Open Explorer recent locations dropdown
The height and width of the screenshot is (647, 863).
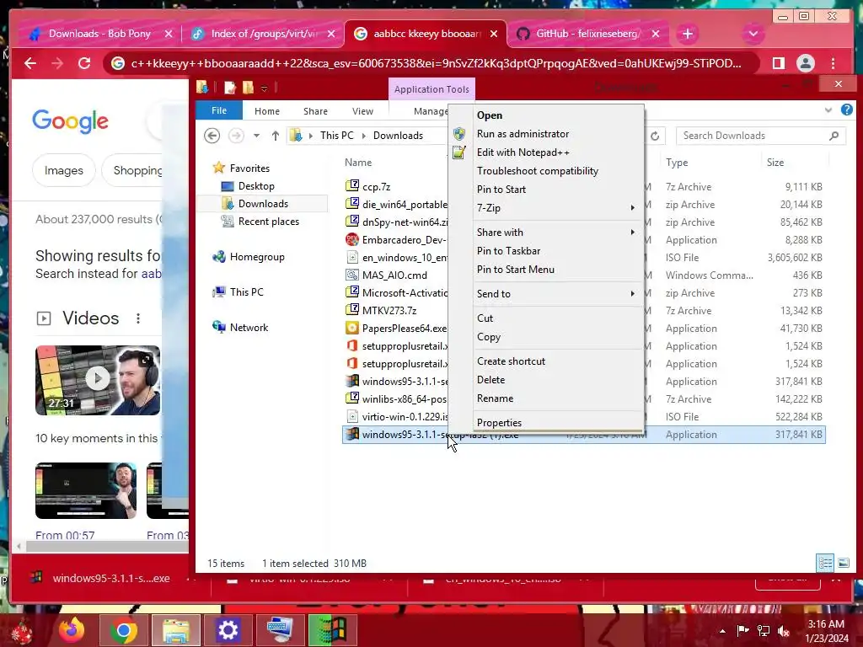[x=256, y=136]
